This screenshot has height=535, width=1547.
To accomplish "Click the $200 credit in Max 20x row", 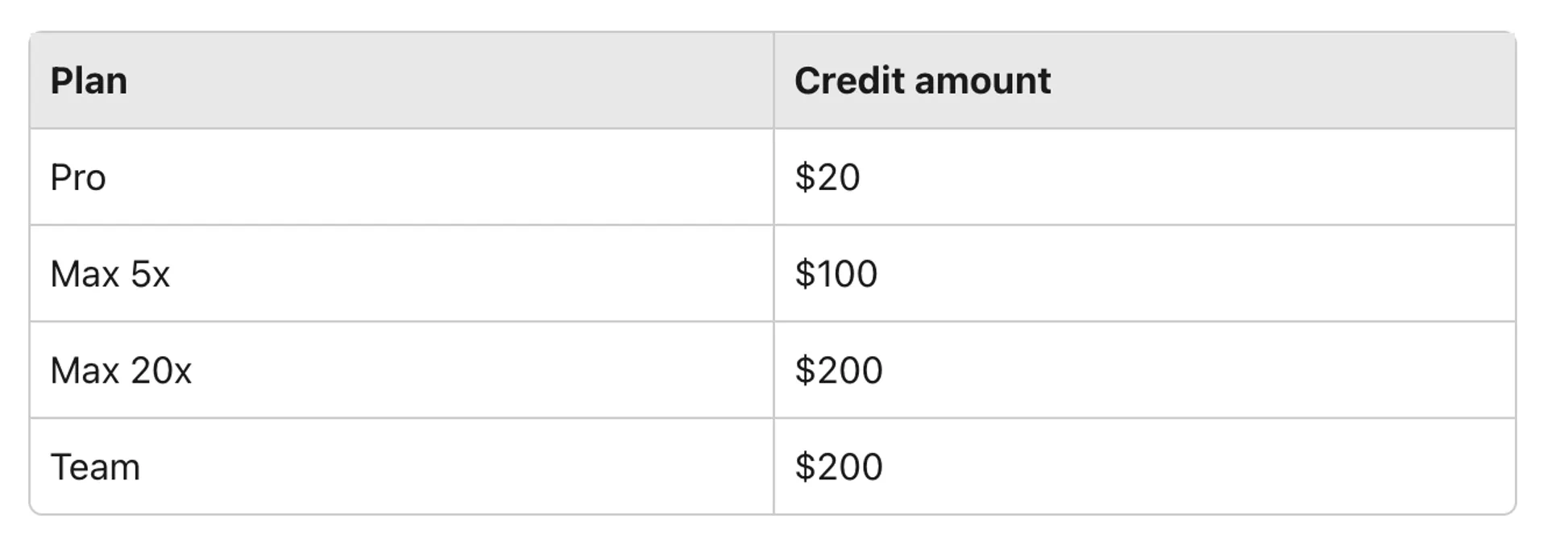I will click(x=839, y=371).
